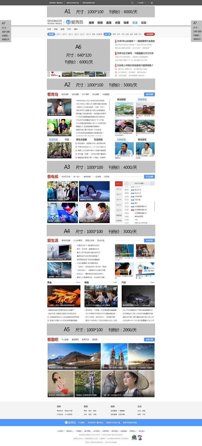Screen dimensions: 202x446
Task: Click the scrollbar in 看青岛 news list
Action: [109, 105]
